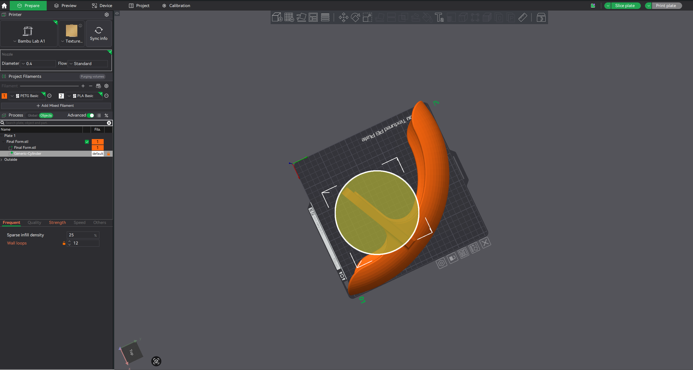Click the remove plate X icon on bed
This screenshot has height=370, width=693.
tap(485, 243)
